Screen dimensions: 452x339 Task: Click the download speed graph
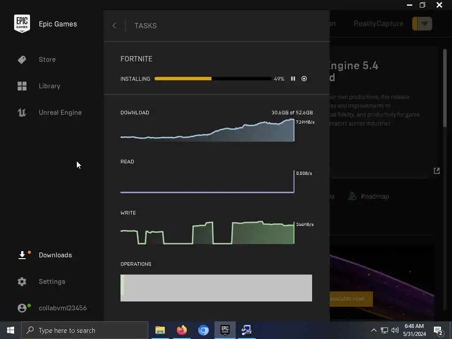coord(207,130)
